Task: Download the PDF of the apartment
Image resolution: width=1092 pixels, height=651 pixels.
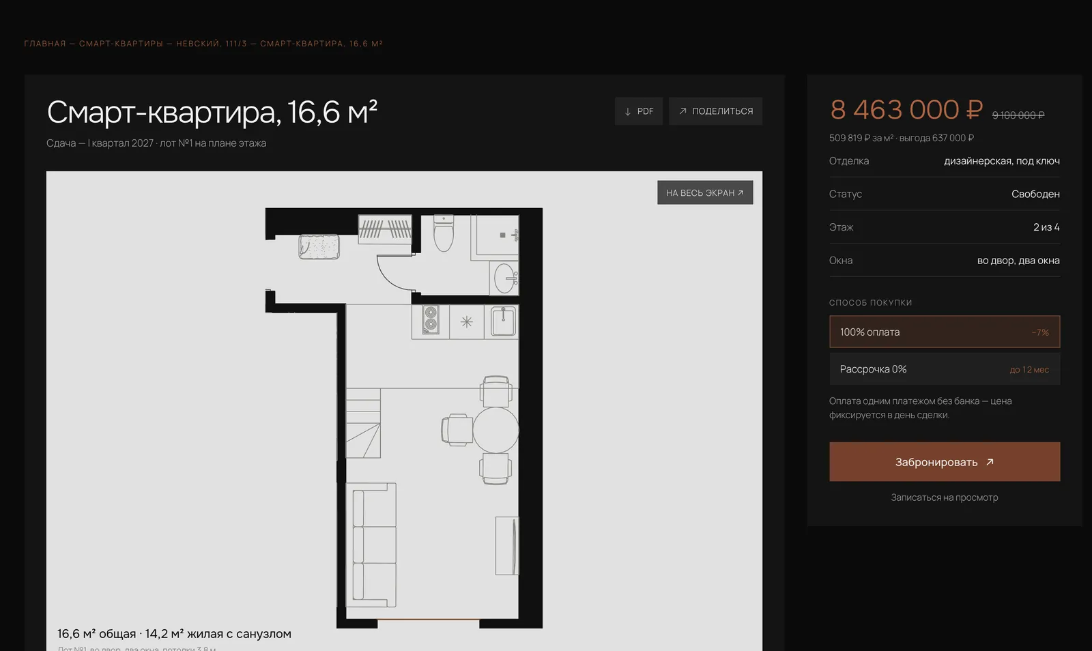Action: pyautogui.click(x=639, y=111)
